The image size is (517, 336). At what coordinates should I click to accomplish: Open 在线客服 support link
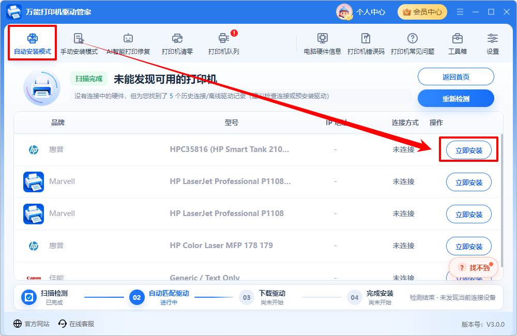(76, 324)
